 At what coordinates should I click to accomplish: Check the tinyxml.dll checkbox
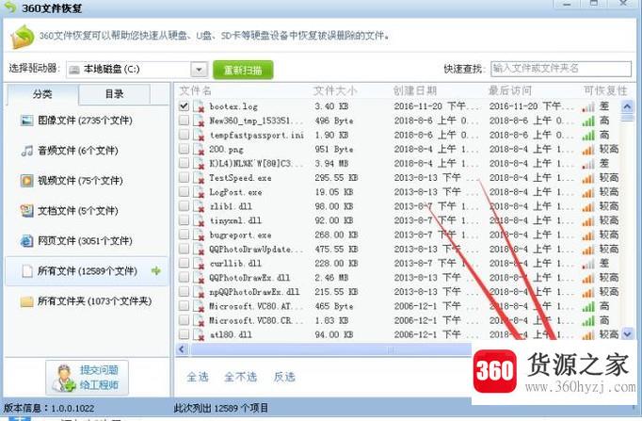pos(184,220)
